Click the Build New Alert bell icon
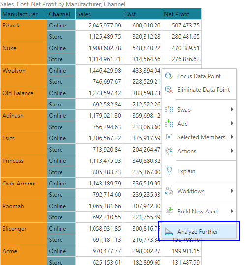 pos(169,211)
